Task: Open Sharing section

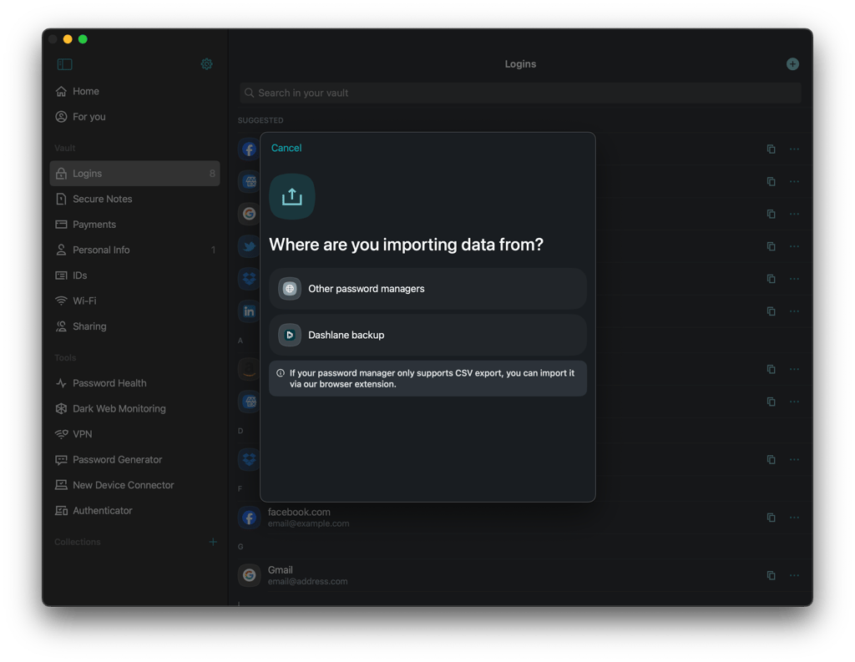Action: click(x=134, y=326)
